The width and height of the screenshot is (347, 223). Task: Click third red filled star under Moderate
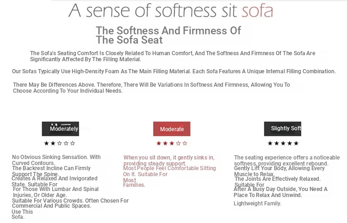[x=172, y=143]
